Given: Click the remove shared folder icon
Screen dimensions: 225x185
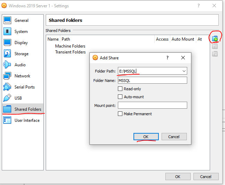Looking at the screenshot, I should (x=215, y=54).
